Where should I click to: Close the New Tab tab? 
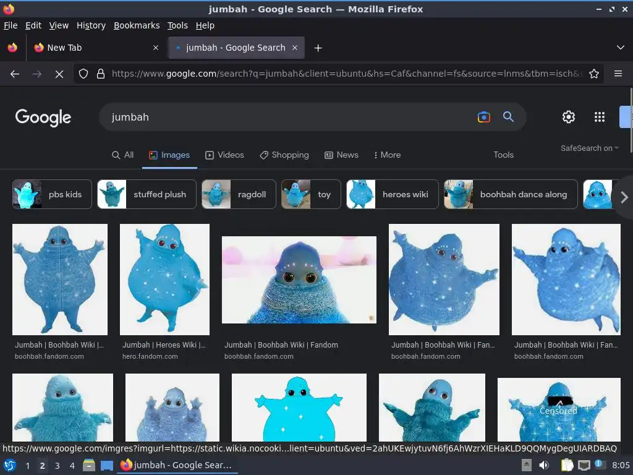click(x=156, y=48)
